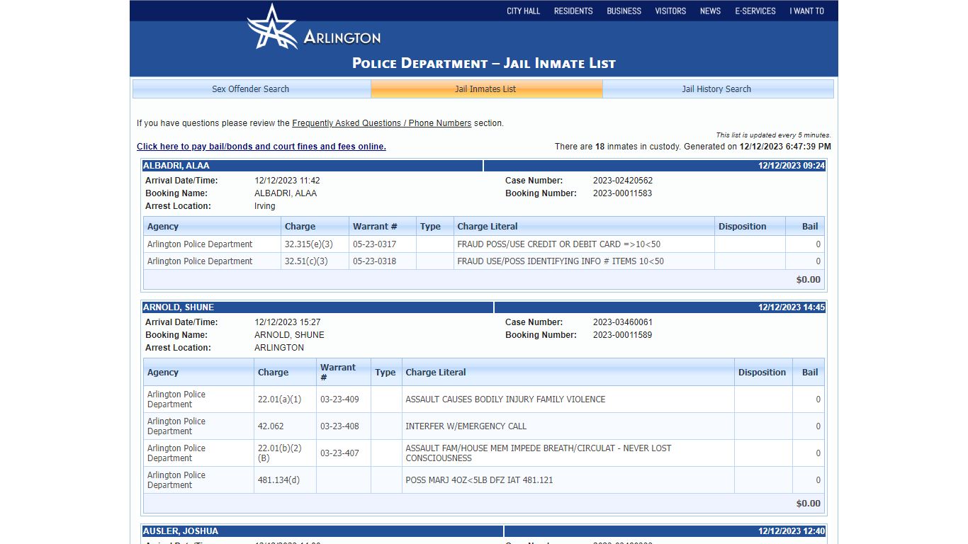Select charge code 32.51(c)(3)
The width and height of the screenshot is (968, 544).
click(x=306, y=261)
